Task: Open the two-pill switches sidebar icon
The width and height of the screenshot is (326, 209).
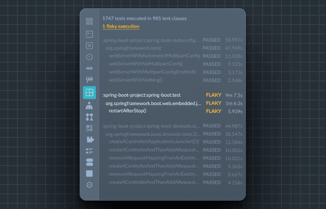Action: [x=89, y=162]
